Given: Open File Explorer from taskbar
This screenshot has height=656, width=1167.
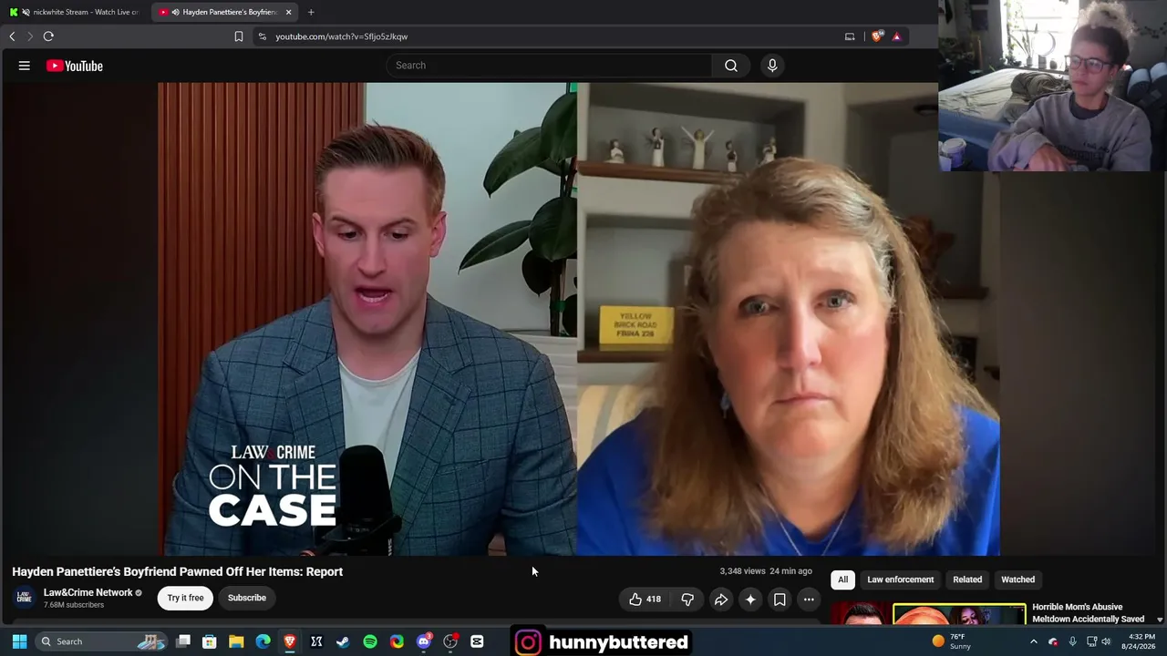Looking at the screenshot, I should point(236,641).
